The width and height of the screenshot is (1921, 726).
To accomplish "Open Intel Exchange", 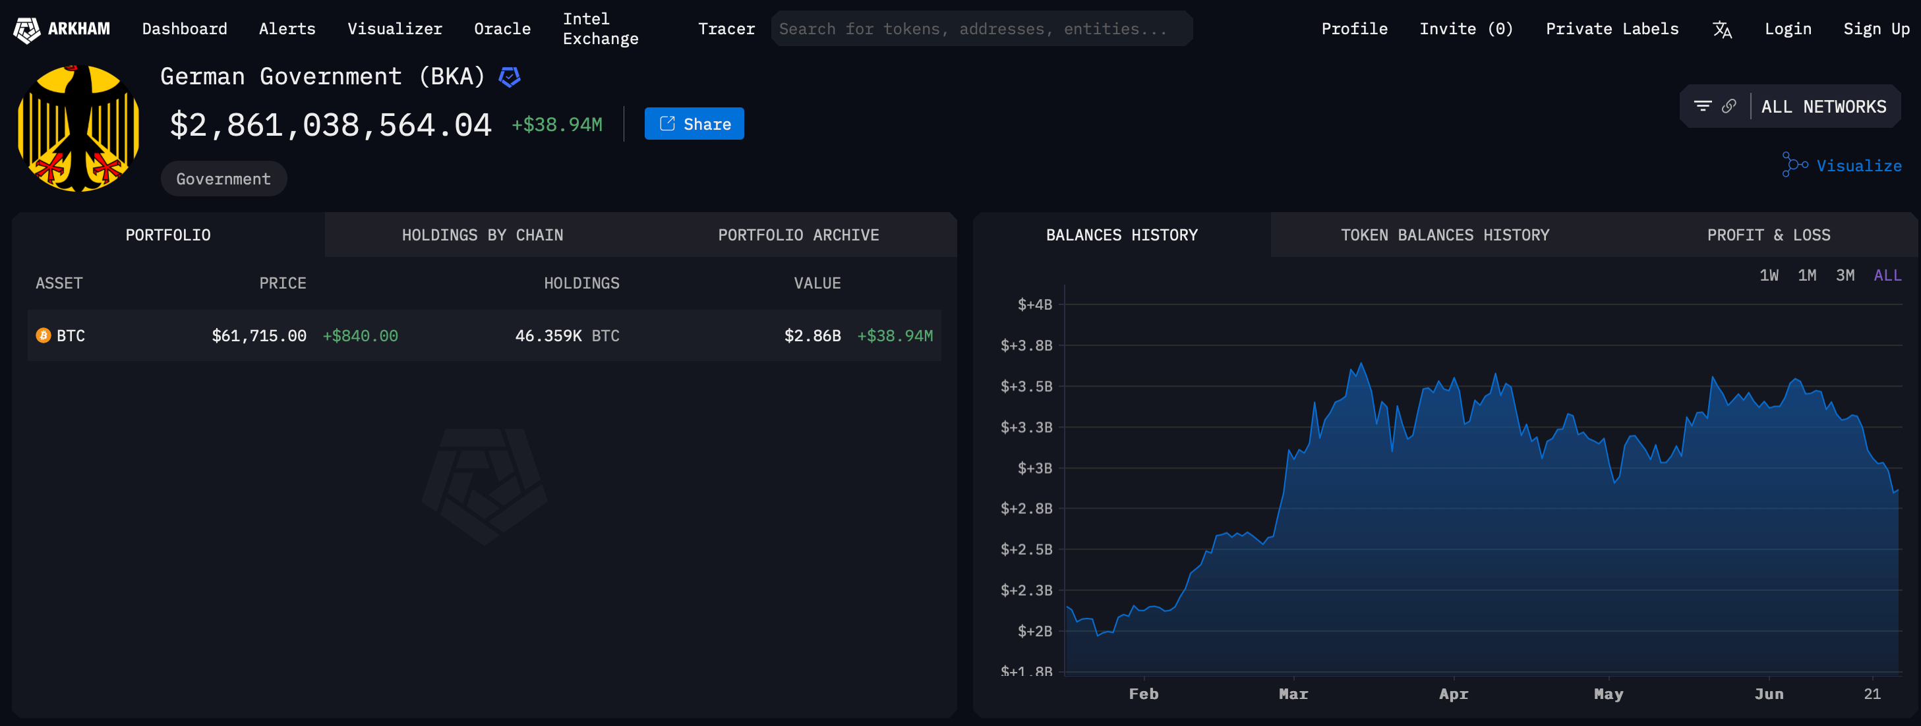I will (601, 29).
